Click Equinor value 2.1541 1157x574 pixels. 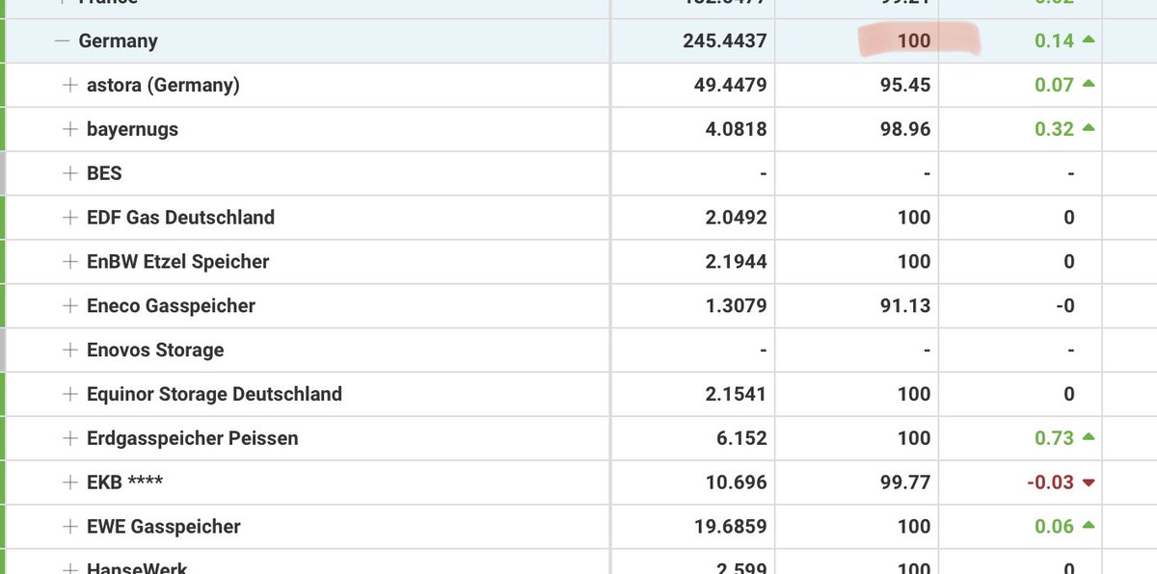tap(736, 394)
